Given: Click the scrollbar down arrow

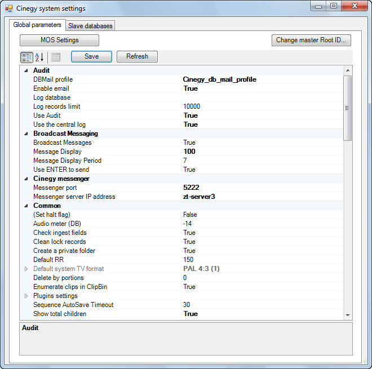Looking at the screenshot, I should click(x=348, y=315).
